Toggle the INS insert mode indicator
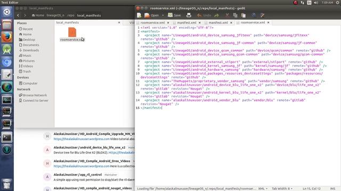Image resolution: width=341 pixels, height=191 pixels. click(x=332, y=189)
